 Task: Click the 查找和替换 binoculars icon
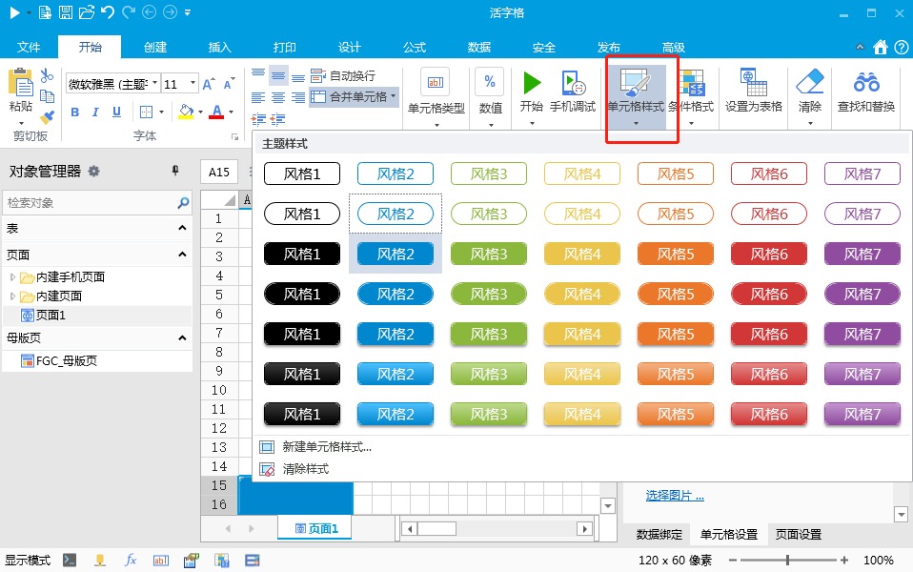tap(866, 82)
